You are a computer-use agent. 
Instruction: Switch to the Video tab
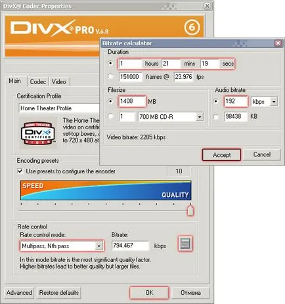58,81
